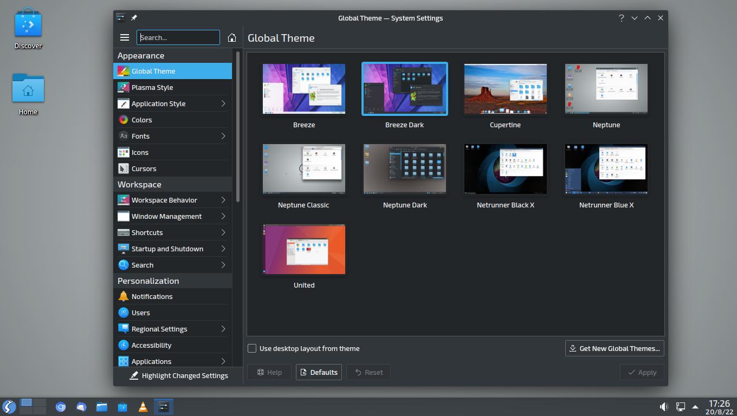The width and height of the screenshot is (737, 416).
Task: Click the Help button at bottom
Action: pos(269,372)
